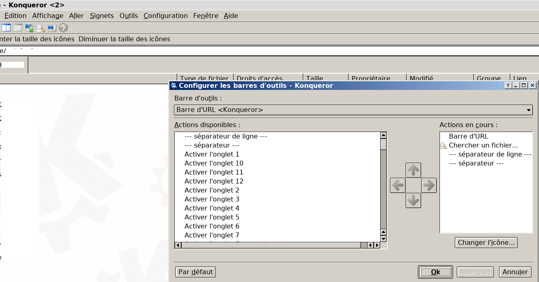539x282 pixels.
Task: Select "Chercher un fichier..." in current actions
Action: point(483,145)
